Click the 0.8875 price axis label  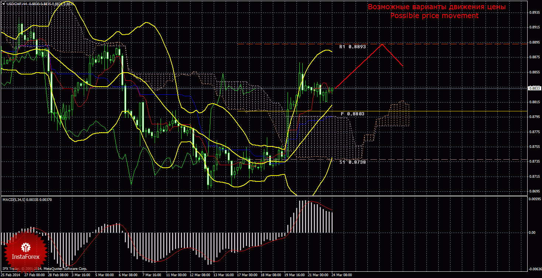point(534,57)
